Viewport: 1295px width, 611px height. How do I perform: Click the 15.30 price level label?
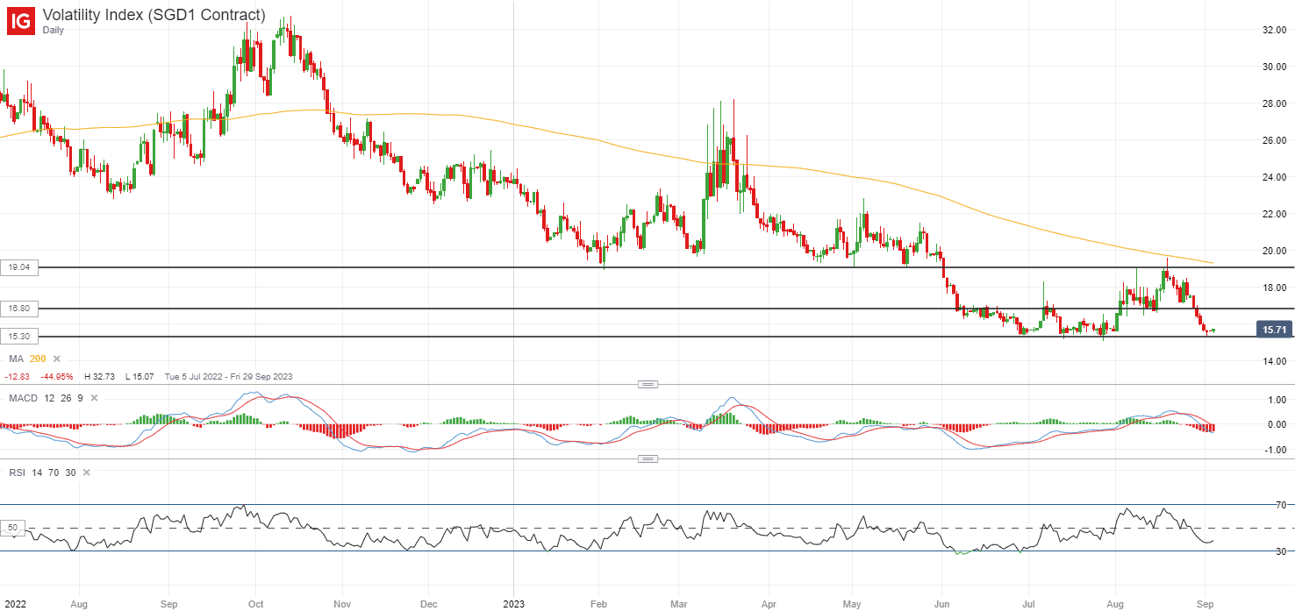[19, 337]
